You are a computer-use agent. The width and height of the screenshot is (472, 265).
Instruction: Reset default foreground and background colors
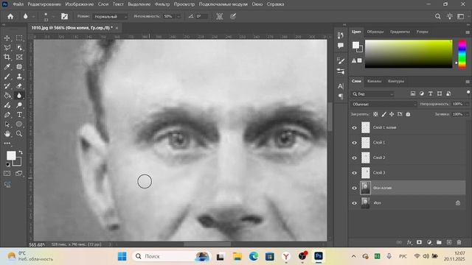point(8,164)
